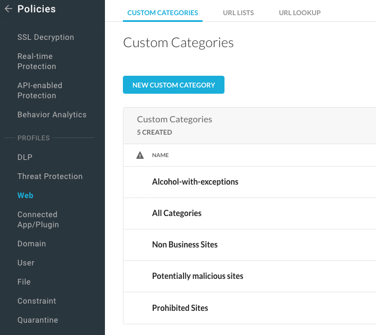Open the DLP profiles page
376x335 pixels.
click(25, 158)
